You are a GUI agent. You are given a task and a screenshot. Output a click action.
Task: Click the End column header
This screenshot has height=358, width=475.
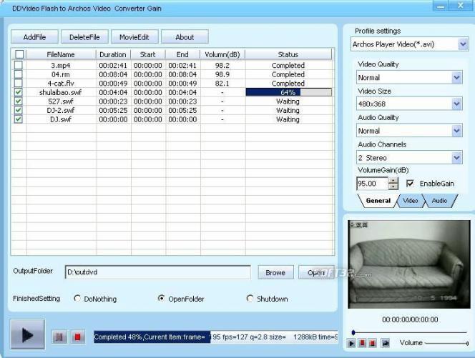tap(182, 54)
